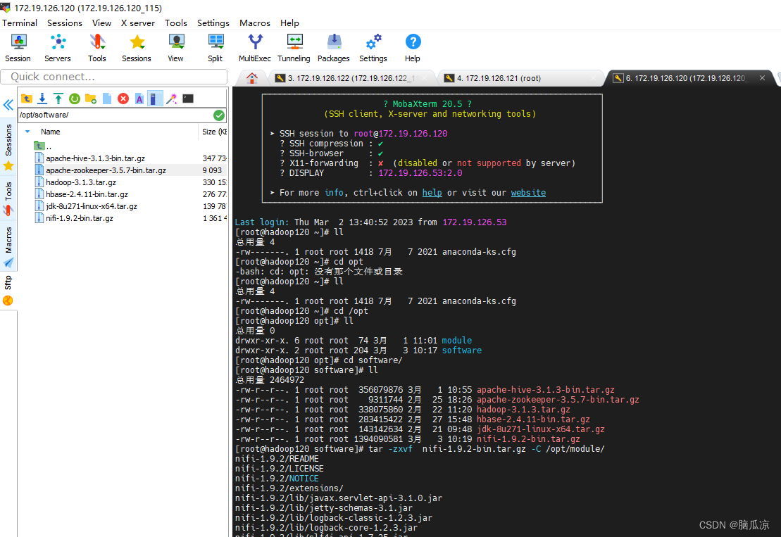This screenshot has width=781, height=537.
Task: Click the Servers toolbar icon
Action: tap(58, 49)
